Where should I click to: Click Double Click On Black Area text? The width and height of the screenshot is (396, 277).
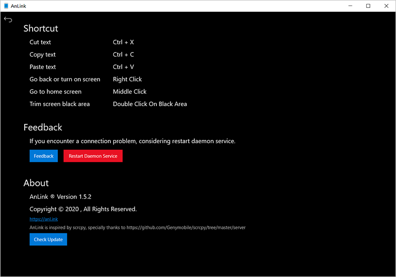150,104
